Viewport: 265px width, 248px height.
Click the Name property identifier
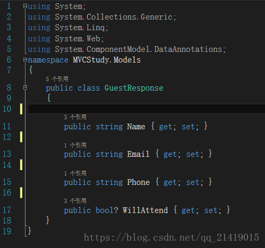tap(136, 127)
